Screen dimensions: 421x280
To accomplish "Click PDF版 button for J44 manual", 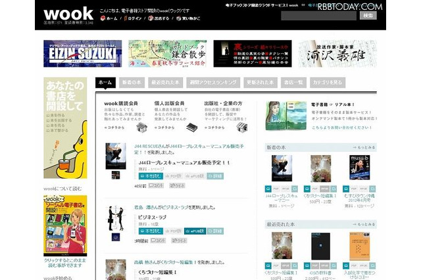I will [x=174, y=176].
